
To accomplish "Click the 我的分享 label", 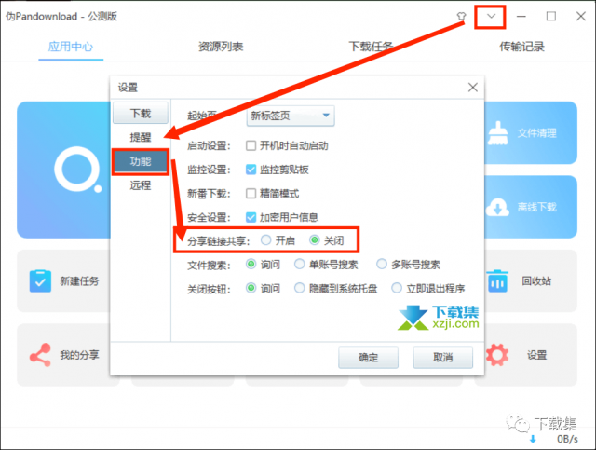I will tap(79, 355).
